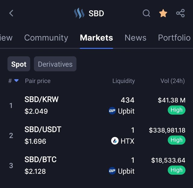The width and height of the screenshot is (193, 188).
Task: Open the SBD/KRW market pair
Action: click(96, 105)
